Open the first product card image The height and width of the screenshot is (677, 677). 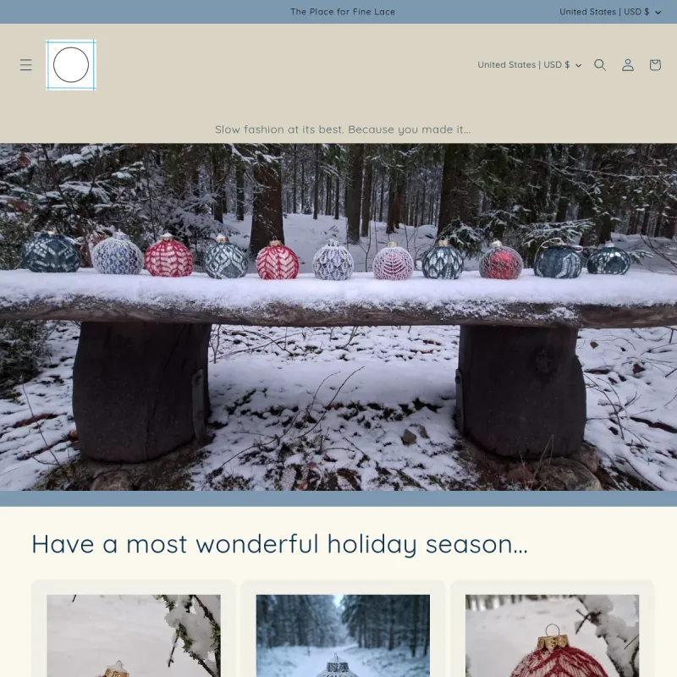pos(134,636)
